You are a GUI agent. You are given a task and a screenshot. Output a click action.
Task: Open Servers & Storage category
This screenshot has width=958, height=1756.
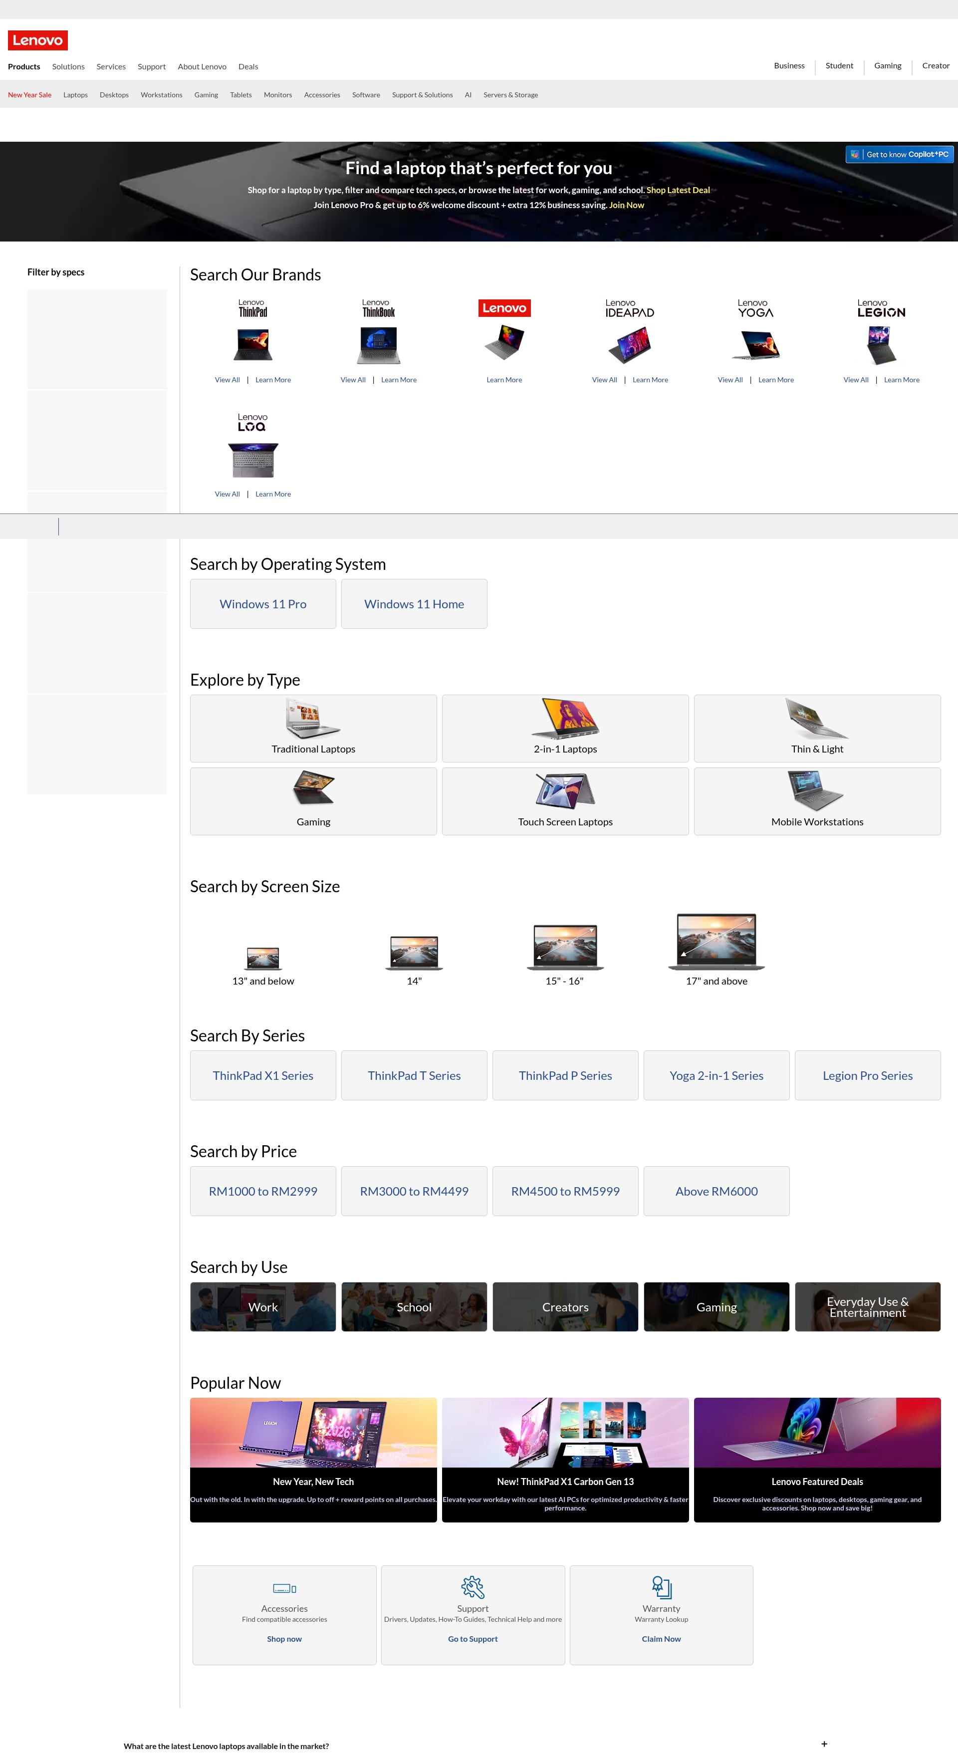[x=511, y=95]
